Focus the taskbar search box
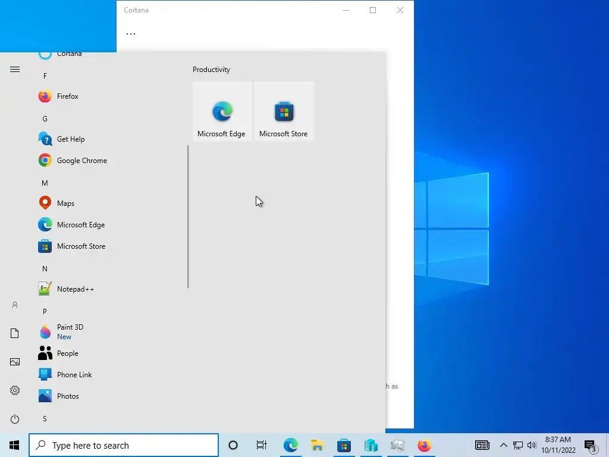This screenshot has width=609, height=457. tap(124, 445)
